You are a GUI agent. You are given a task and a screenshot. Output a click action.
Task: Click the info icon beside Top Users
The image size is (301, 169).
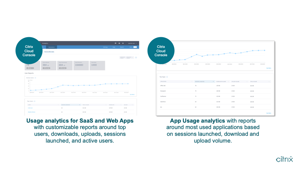point(35,101)
